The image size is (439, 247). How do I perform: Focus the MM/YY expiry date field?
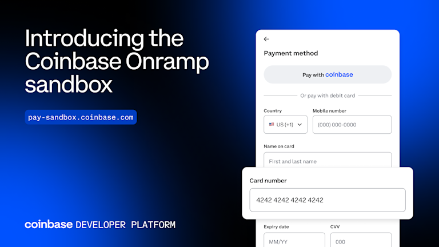tap(294, 240)
